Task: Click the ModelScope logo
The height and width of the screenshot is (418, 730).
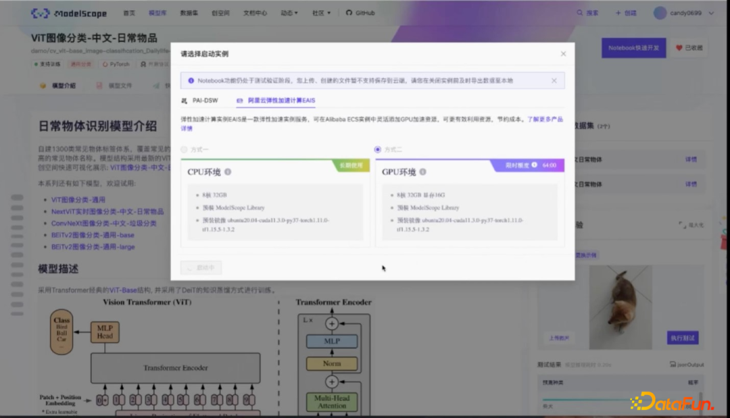Action: point(69,14)
